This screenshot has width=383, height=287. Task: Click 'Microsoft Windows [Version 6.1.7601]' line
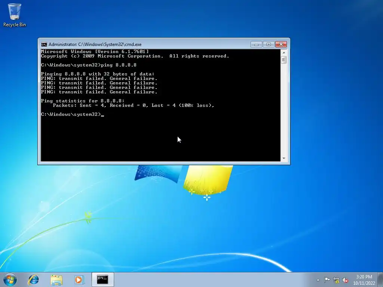[95, 52]
